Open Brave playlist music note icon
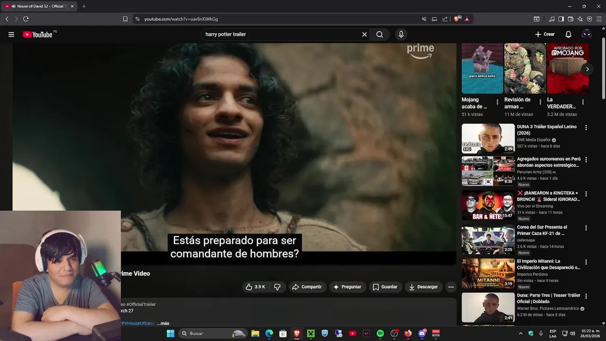 pos(552,19)
